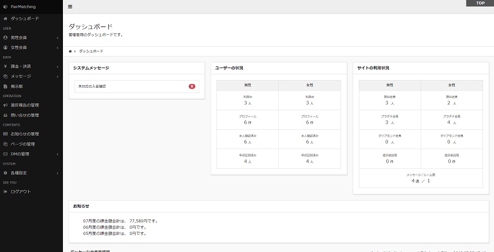Click メッセージ/ルーム数 4通 / 1 cell
This screenshot has width=494, height=252.
[421, 178]
